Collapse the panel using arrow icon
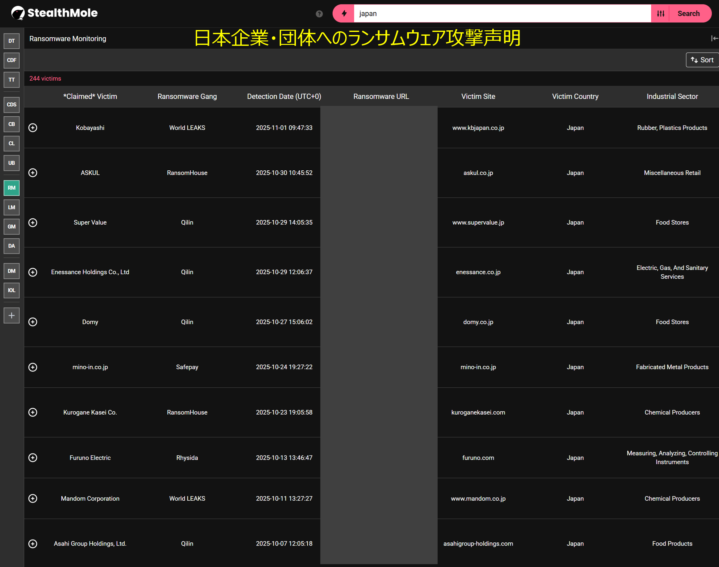Image resolution: width=719 pixels, height=567 pixels. pos(714,39)
